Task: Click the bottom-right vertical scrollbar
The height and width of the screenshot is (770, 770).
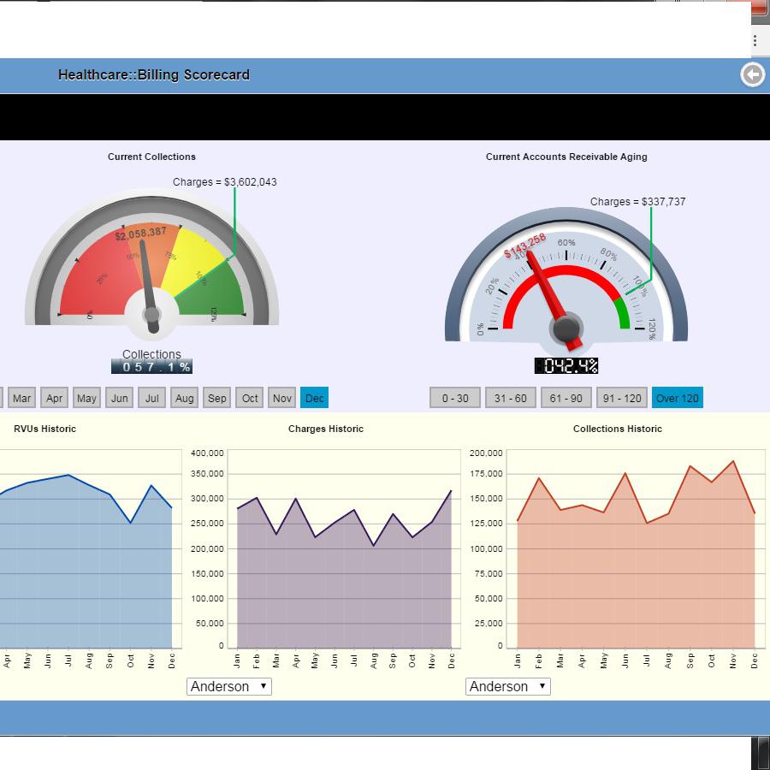Action: click(763, 751)
